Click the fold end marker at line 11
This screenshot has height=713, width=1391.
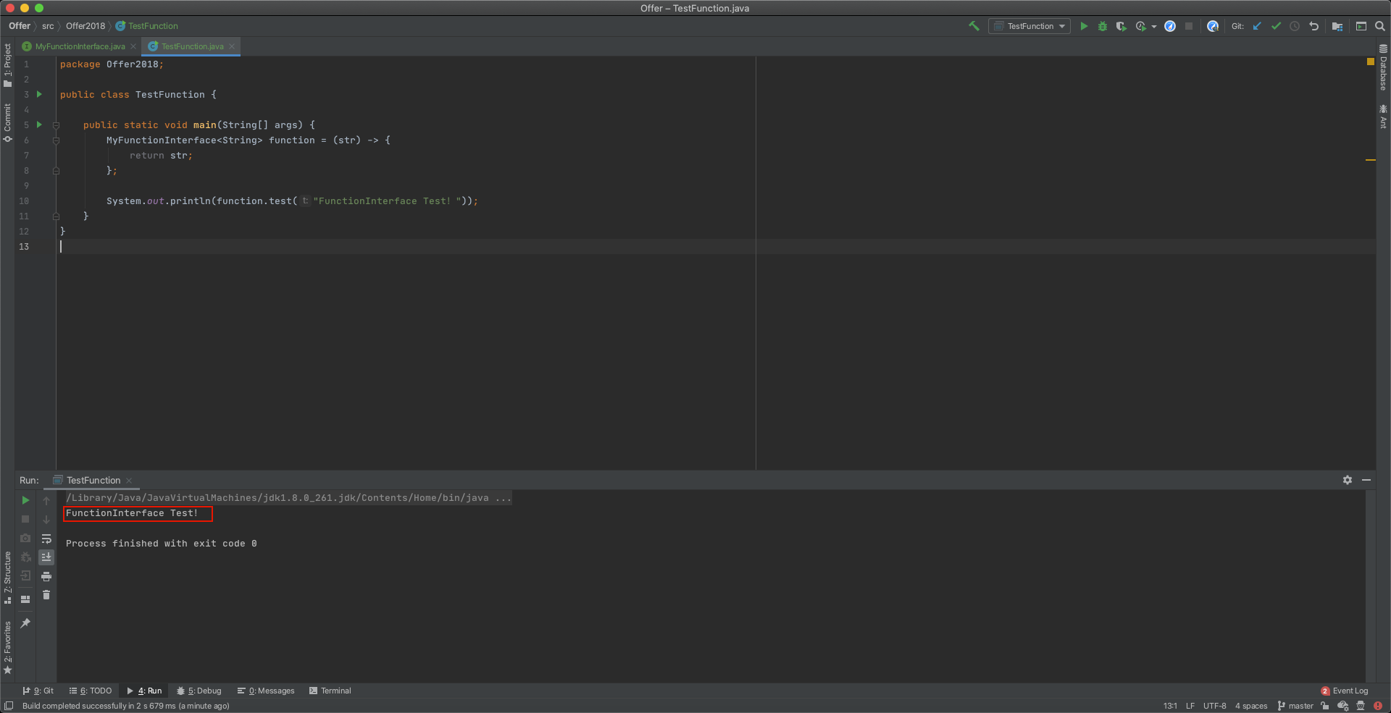[56, 216]
